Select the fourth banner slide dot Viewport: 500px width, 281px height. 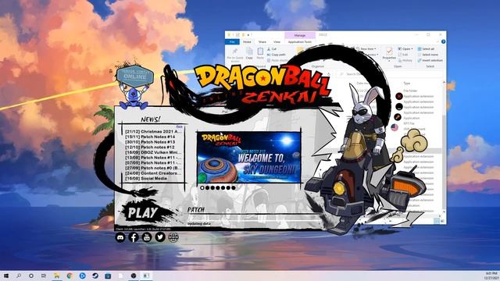[218, 187]
